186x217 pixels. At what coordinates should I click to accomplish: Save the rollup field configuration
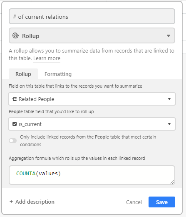(x=162, y=202)
